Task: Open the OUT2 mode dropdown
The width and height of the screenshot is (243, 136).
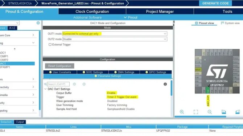Action: click(115, 39)
